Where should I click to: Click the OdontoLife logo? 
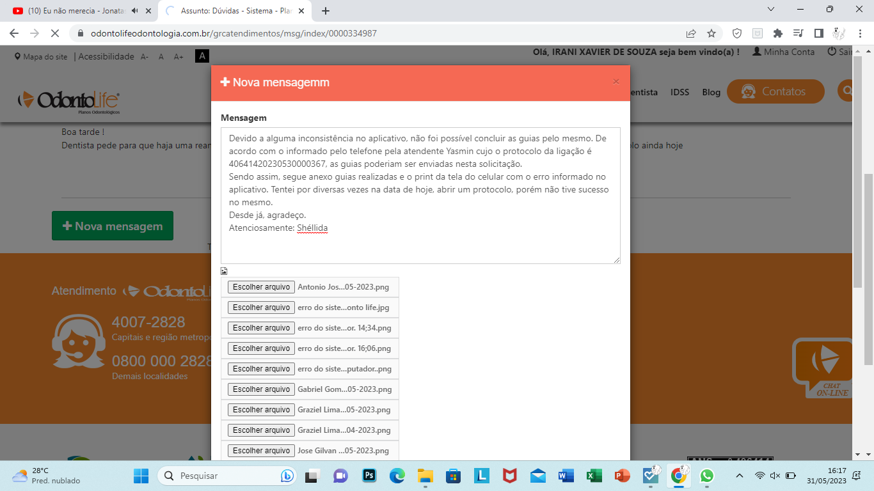[x=69, y=101]
